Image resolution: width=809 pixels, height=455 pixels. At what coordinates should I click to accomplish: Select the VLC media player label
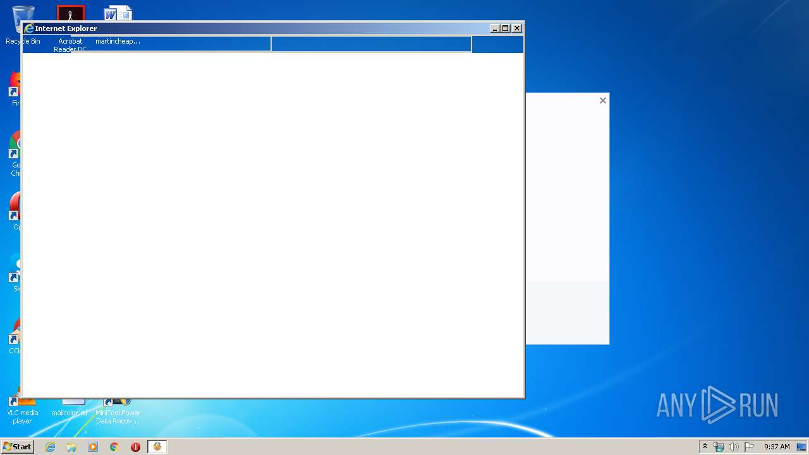[22, 417]
